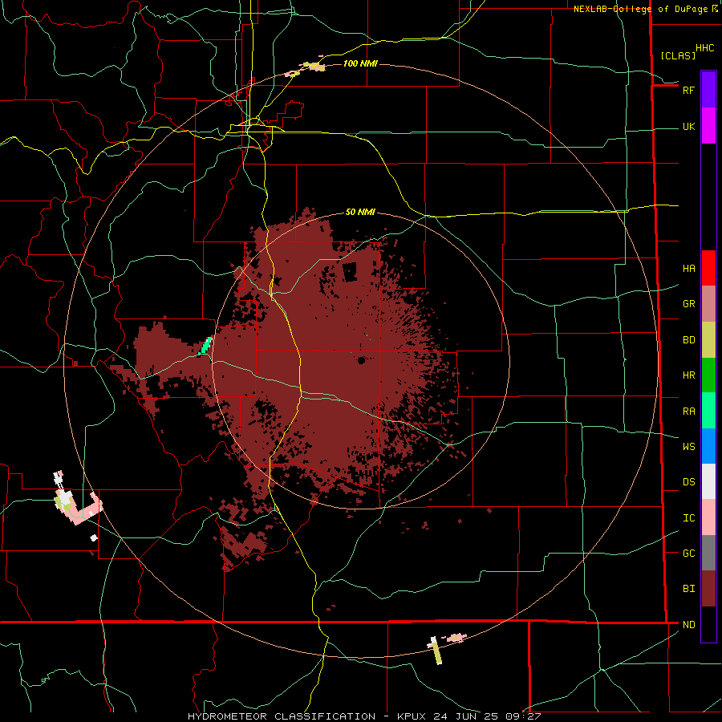Click the HA legend label
722x722 pixels.
pyautogui.click(x=688, y=269)
